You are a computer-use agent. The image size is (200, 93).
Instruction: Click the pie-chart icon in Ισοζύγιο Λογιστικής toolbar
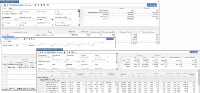38,5
